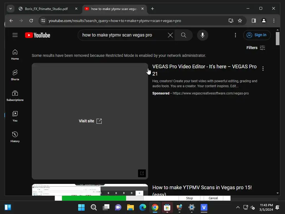Click the Visit site link on ad
This screenshot has height=214, width=285.
point(90,121)
